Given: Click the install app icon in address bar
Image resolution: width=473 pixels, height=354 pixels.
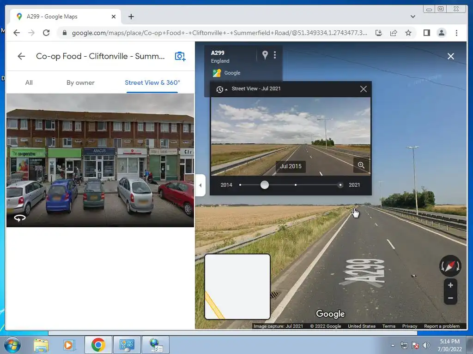Looking at the screenshot, I should click(379, 33).
